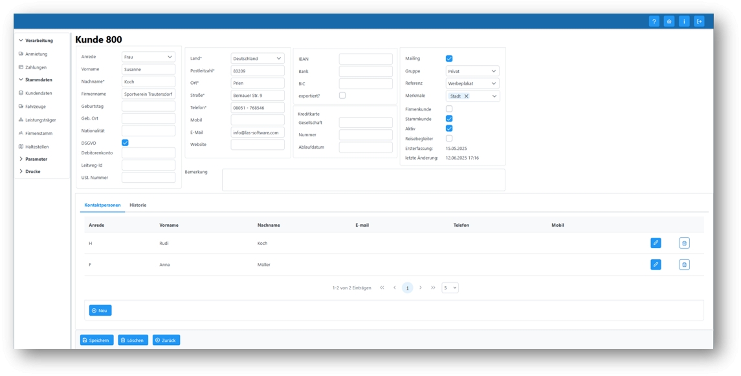Image resolution: width=741 pixels, height=376 pixels.
Task: Open the Gruppe dropdown showing Privat
Action: [x=472, y=71]
